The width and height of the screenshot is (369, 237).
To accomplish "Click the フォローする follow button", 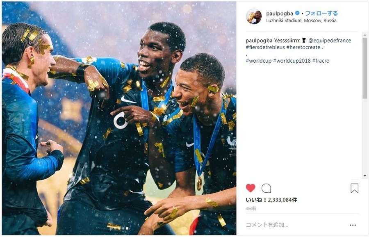I will pos(321,13).
